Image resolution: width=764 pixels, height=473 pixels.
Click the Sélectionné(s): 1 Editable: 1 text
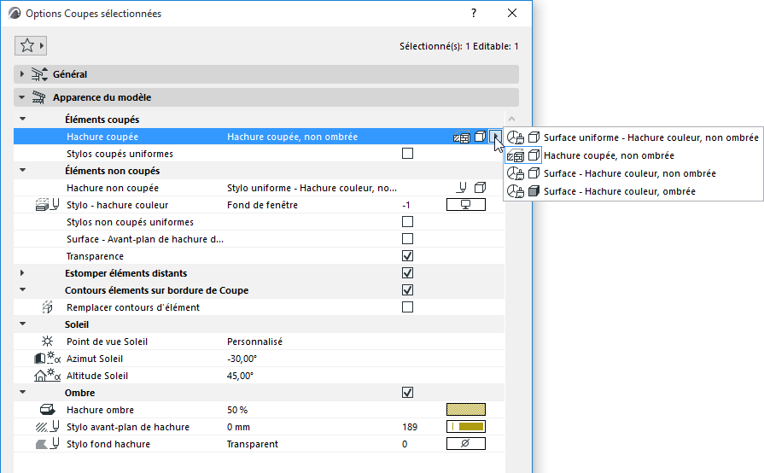(459, 46)
